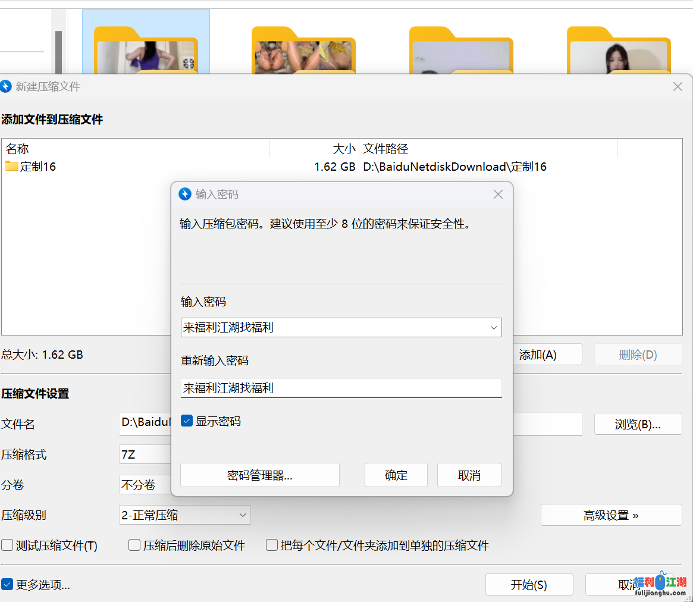Click the Bandizip icon in 输入密码 title bar
The image size is (693, 602).
click(x=185, y=195)
